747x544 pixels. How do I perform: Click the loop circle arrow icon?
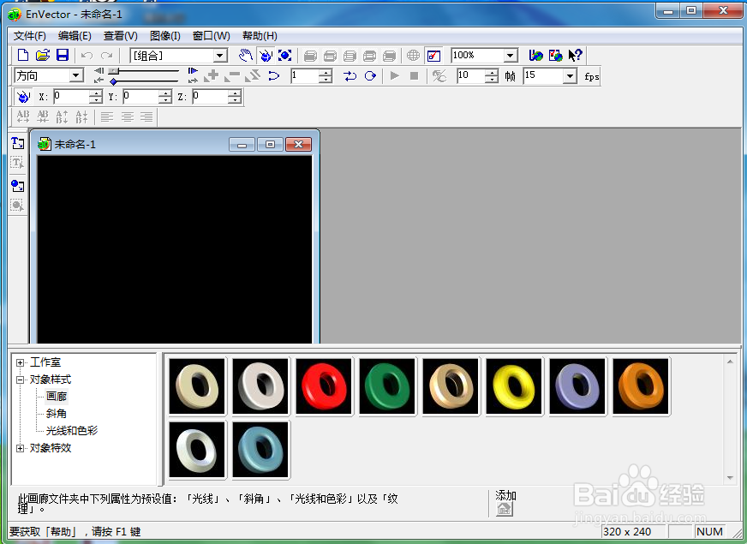coord(370,75)
